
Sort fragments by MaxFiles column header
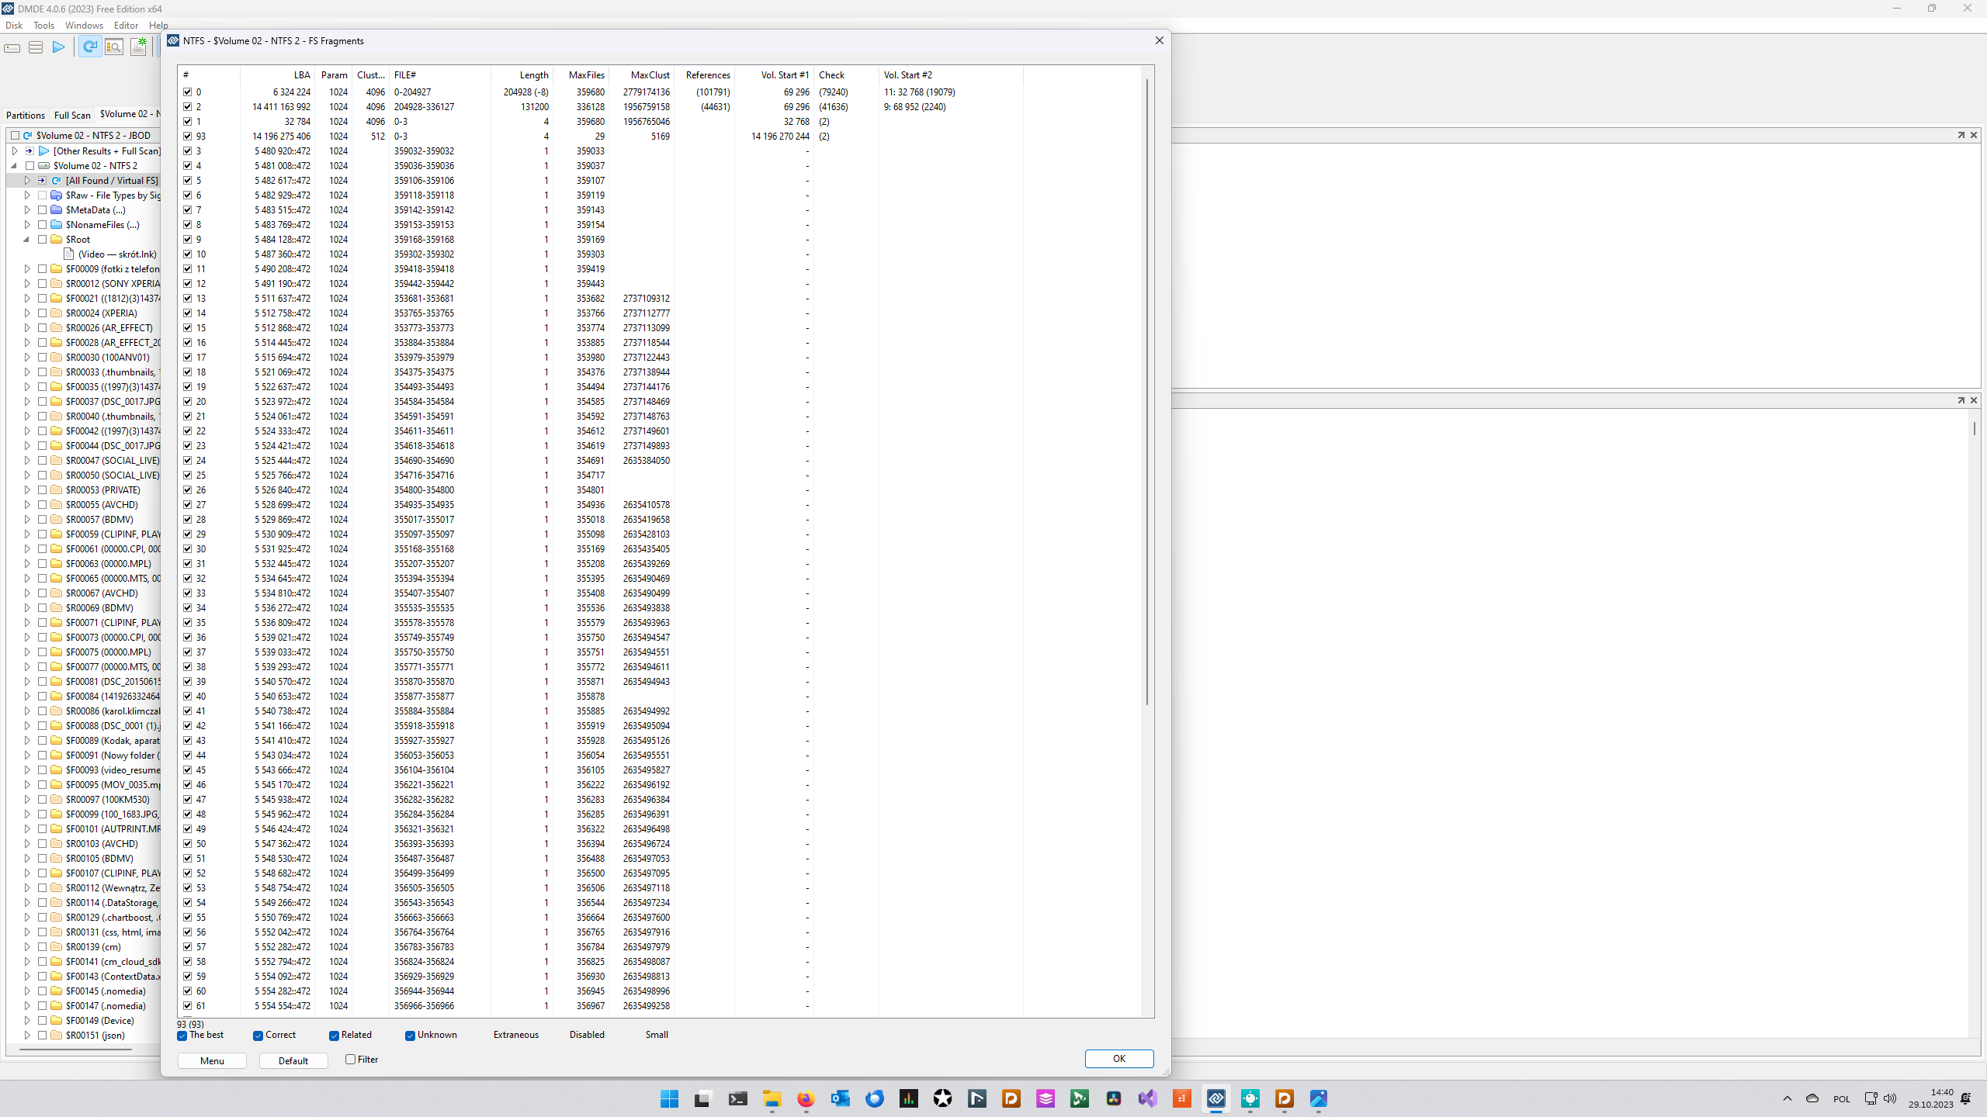pyautogui.click(x=581, y=75)
